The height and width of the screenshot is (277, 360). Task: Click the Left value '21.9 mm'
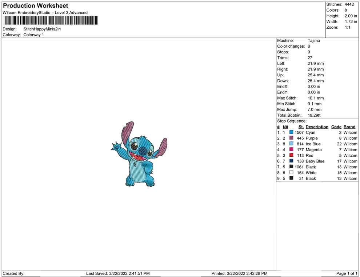pos(316,64)
